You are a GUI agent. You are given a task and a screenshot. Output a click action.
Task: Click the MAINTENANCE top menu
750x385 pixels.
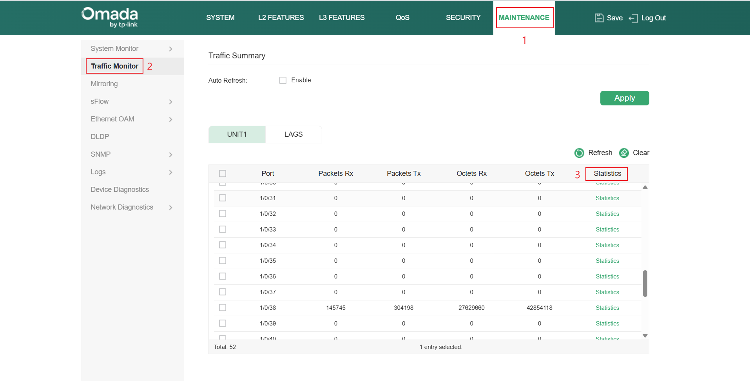click(x=524, y=18)
